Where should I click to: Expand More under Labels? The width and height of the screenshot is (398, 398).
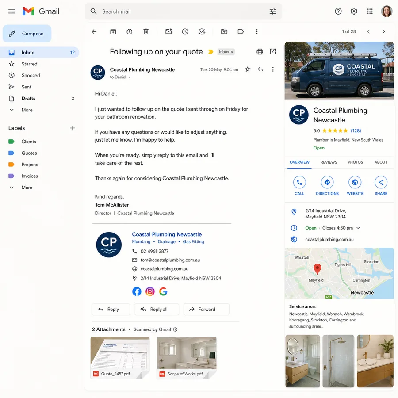point(27,188)
